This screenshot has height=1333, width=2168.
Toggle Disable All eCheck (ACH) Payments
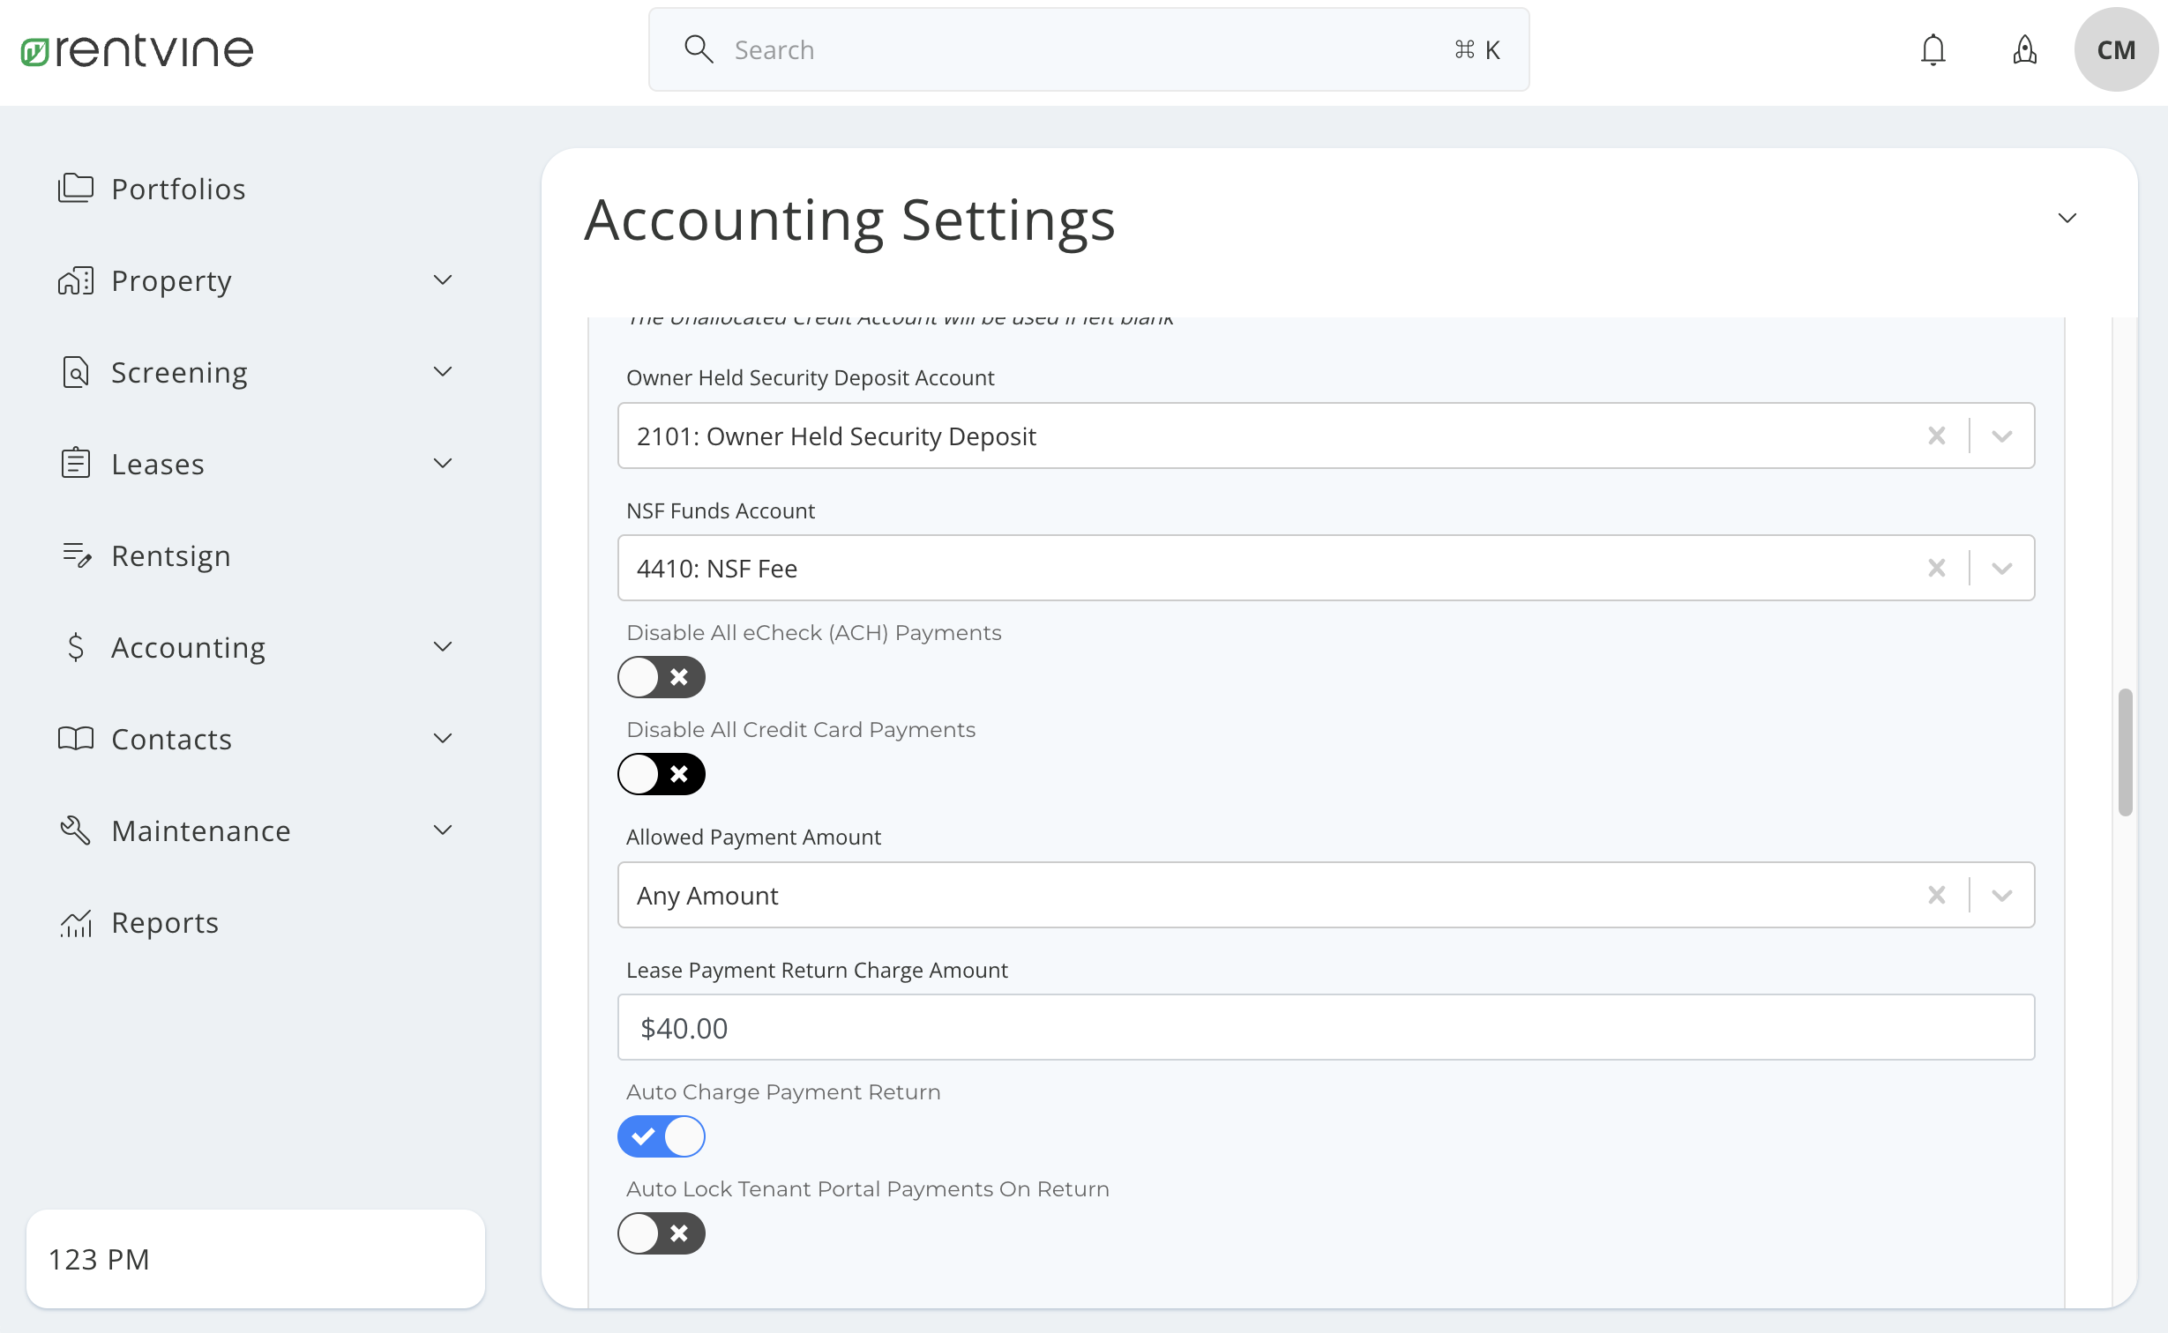click(x=662, y=677)
